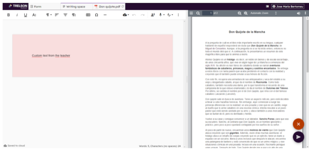Open spell check dropdown
Viewport: 309px width, 149px height.
(x=170, y=15)
